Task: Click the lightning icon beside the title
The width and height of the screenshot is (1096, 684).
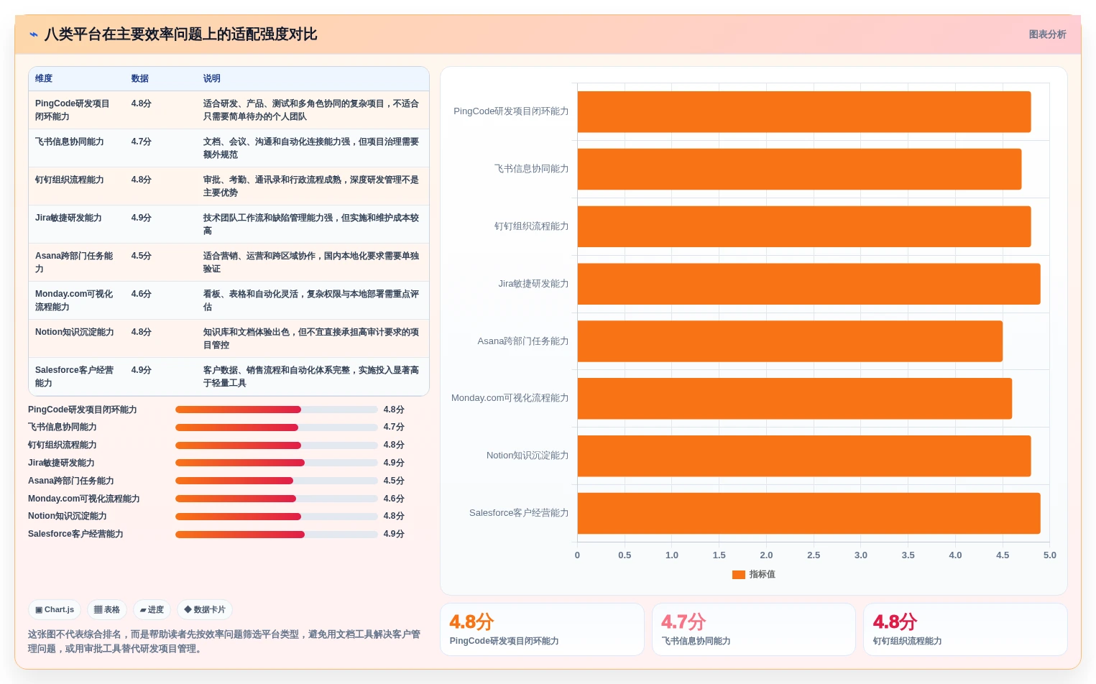Action: 34,34
